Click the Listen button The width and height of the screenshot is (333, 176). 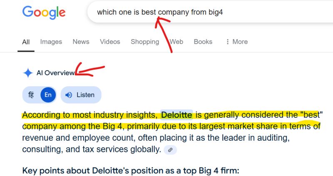click(x=81, y=95)
